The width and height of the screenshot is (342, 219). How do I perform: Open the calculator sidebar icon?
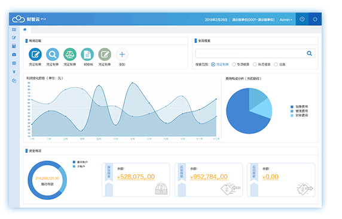click(14, 46)
